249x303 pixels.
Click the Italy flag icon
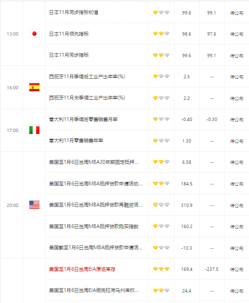34,130
